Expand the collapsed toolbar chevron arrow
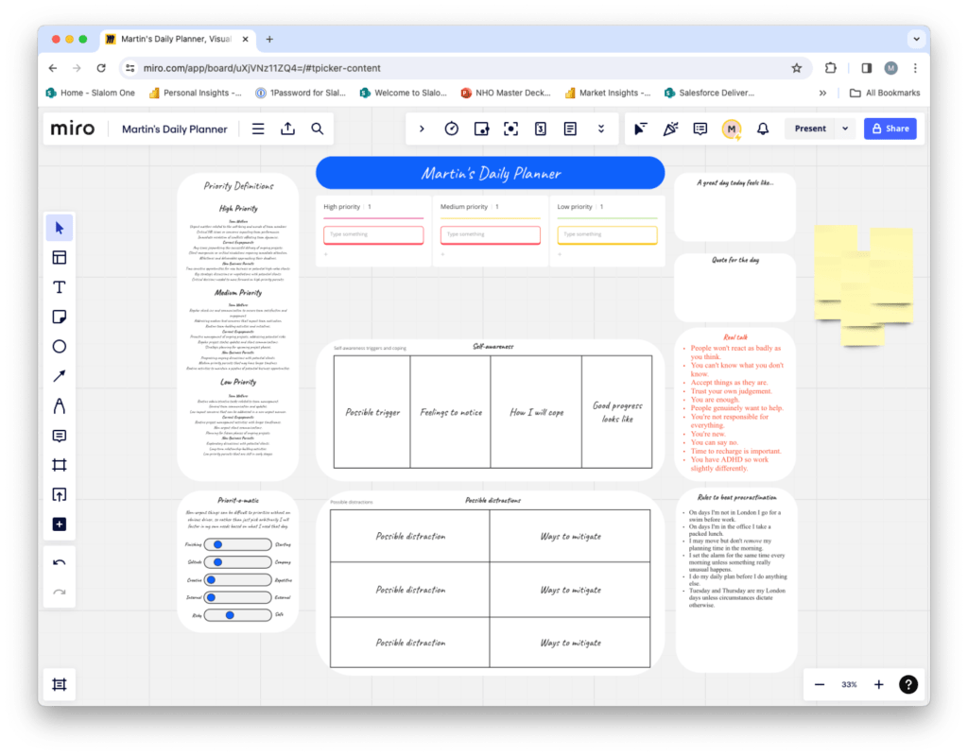The height and width of the screenshot is (756, 968). (x=422, y=129)
